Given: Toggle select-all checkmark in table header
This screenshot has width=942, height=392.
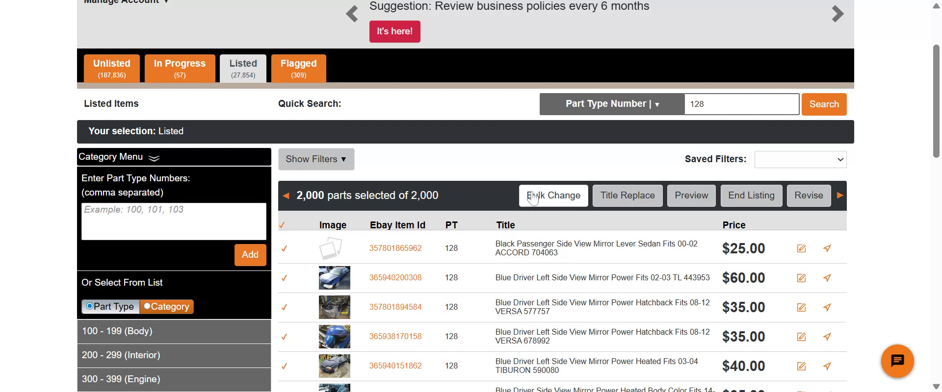Looking at the screenshot, I should [282, 225].
